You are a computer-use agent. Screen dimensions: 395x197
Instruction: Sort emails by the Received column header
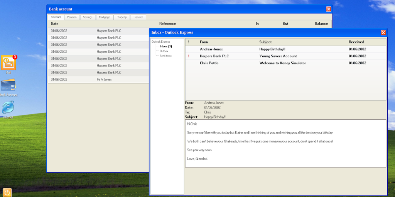(356, 42)
